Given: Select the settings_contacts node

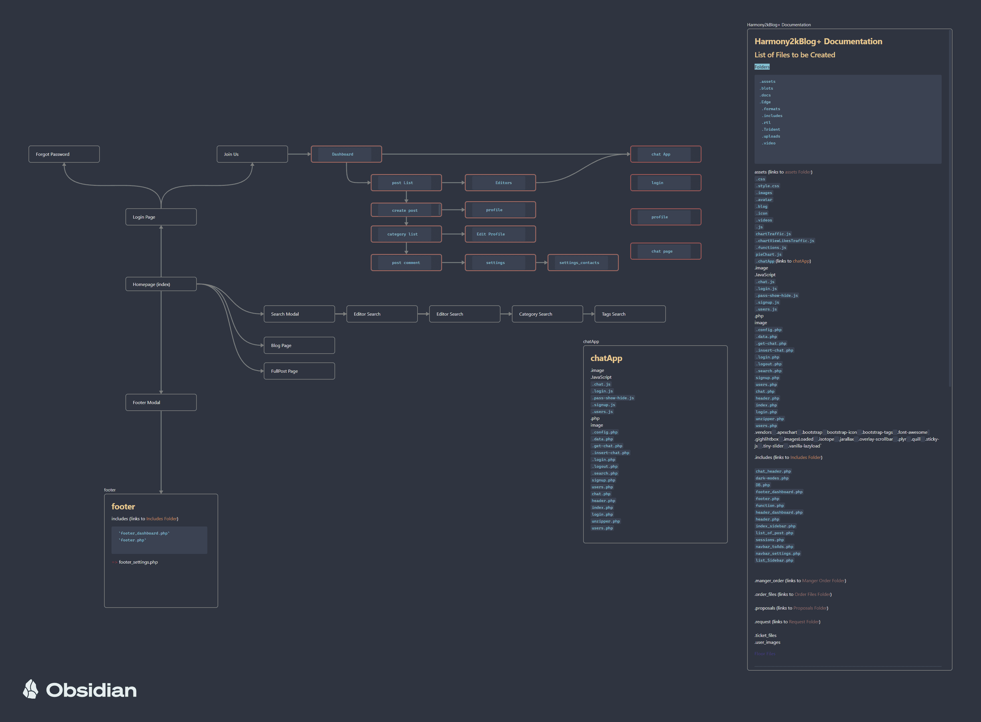Looking at the screenshot, I should [583, 263].
